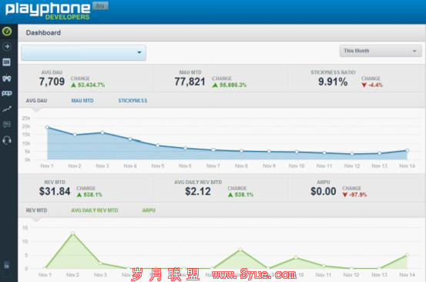Switch to the ARPU revenue tab
Viewport: 426px width, 282px height.
[x=149, y=210]
